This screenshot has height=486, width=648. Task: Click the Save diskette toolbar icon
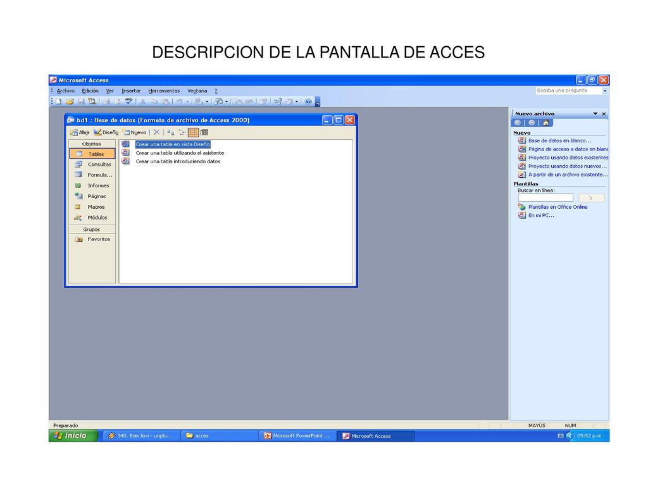point(81,101)
